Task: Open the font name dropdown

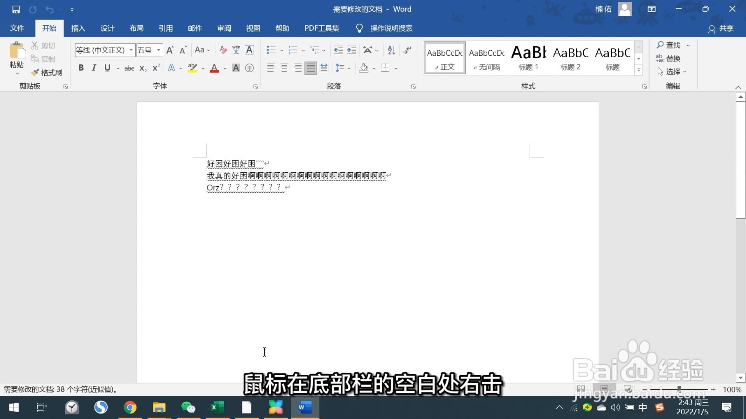Action: pyautogui.click(x=131, y=50)
